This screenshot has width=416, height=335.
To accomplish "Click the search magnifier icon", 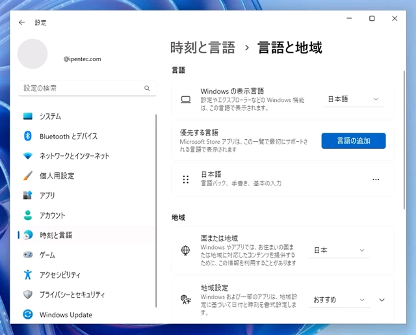I will [147, 88].
